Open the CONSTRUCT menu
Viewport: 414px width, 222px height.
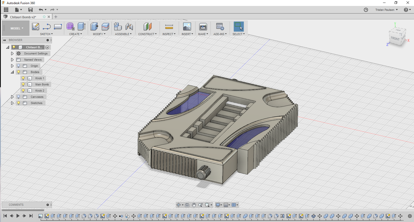(x=147, y=34)
